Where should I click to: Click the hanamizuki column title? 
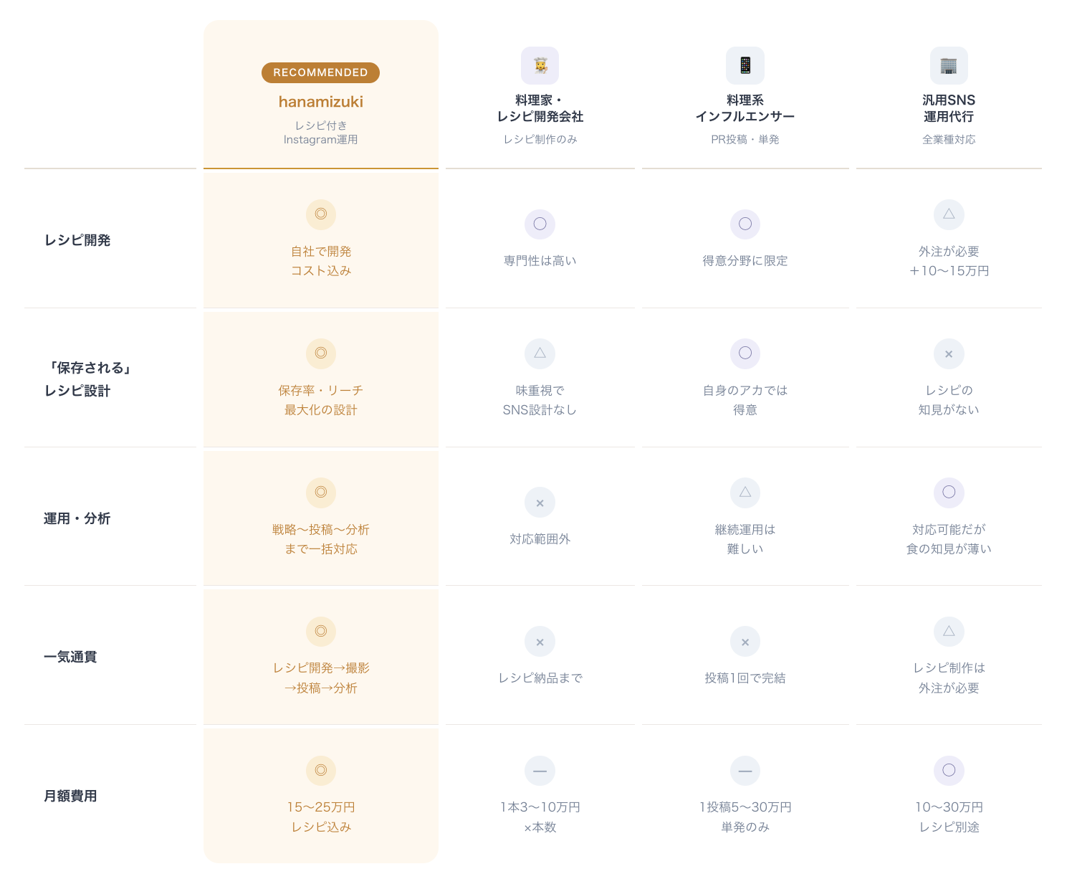pos(321,102)
